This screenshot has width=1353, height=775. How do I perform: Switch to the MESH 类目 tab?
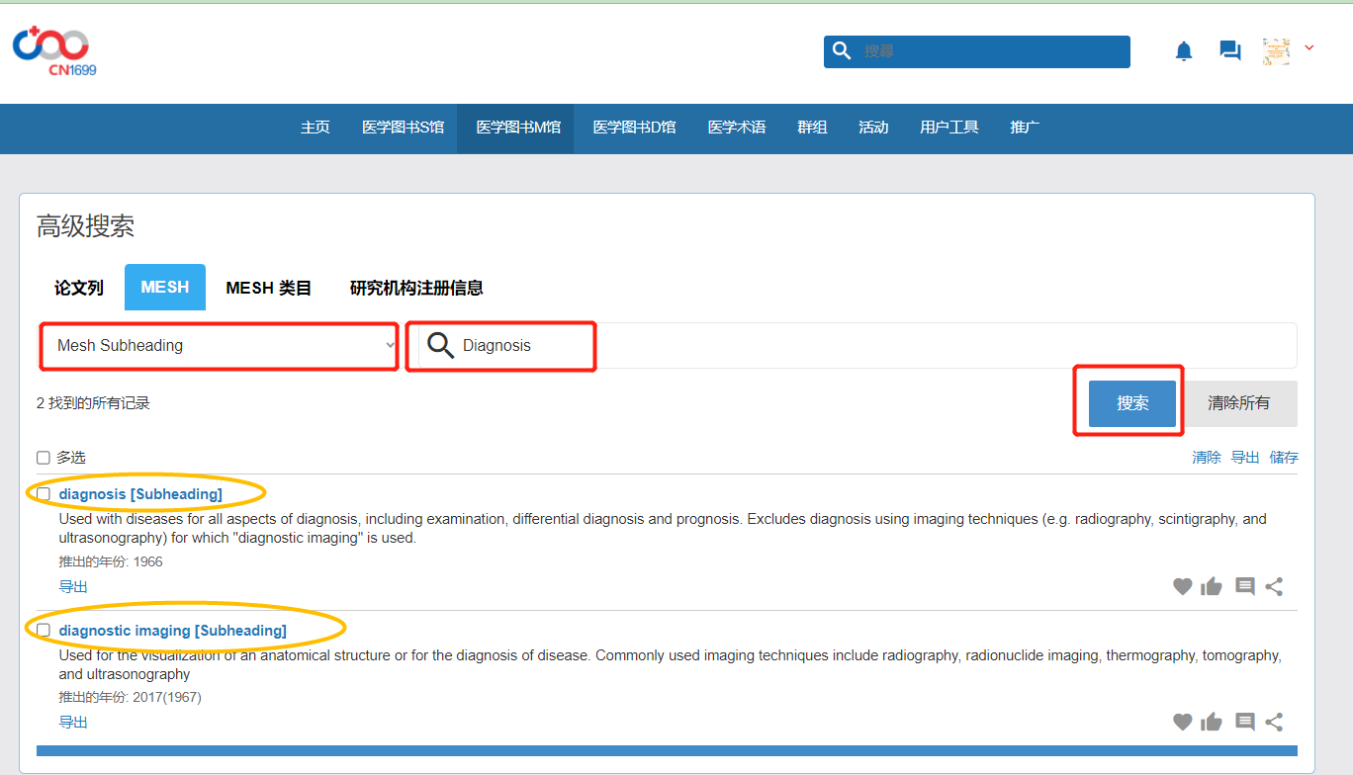pos(268,288)
